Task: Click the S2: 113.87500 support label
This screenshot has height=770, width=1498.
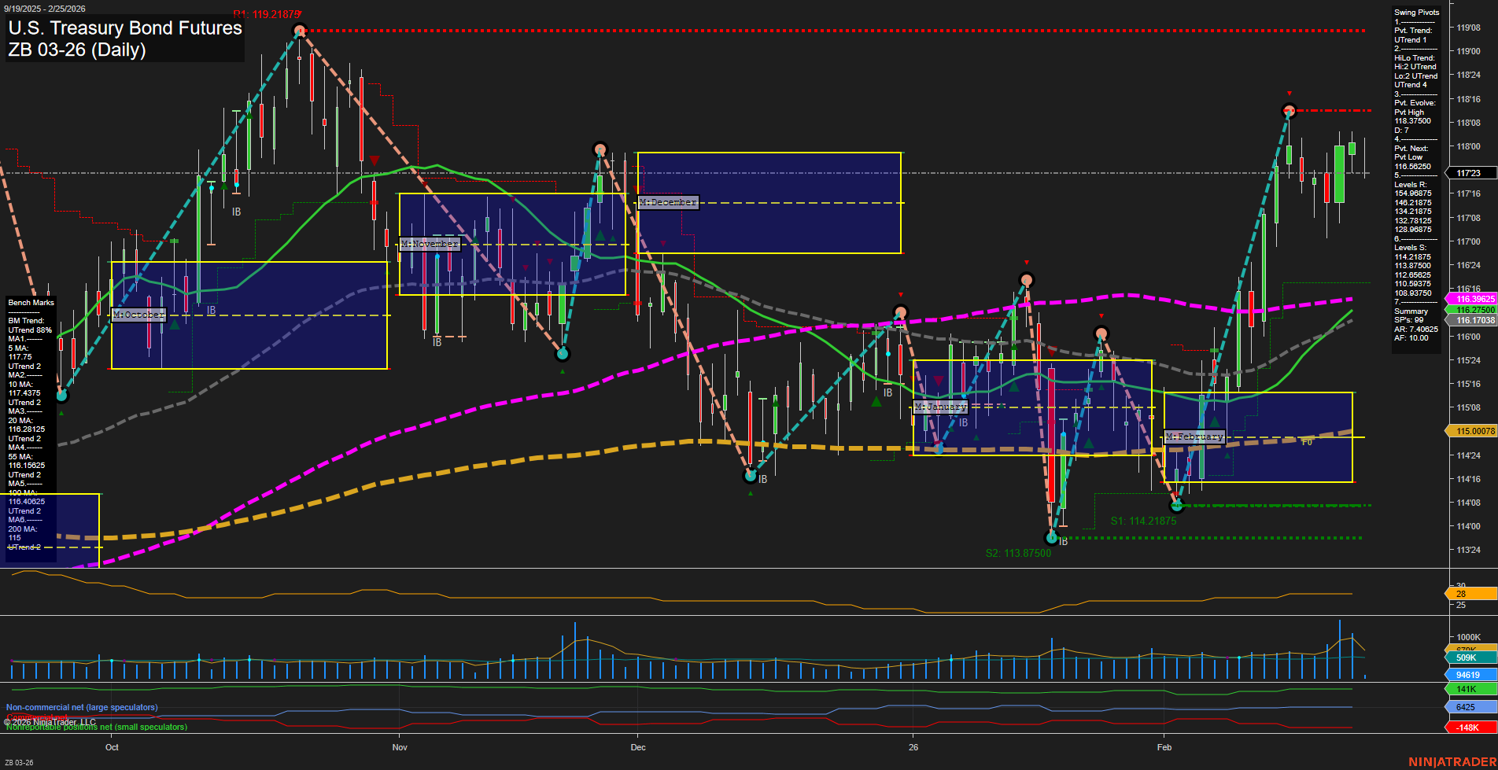Action: coord(1018,553)
